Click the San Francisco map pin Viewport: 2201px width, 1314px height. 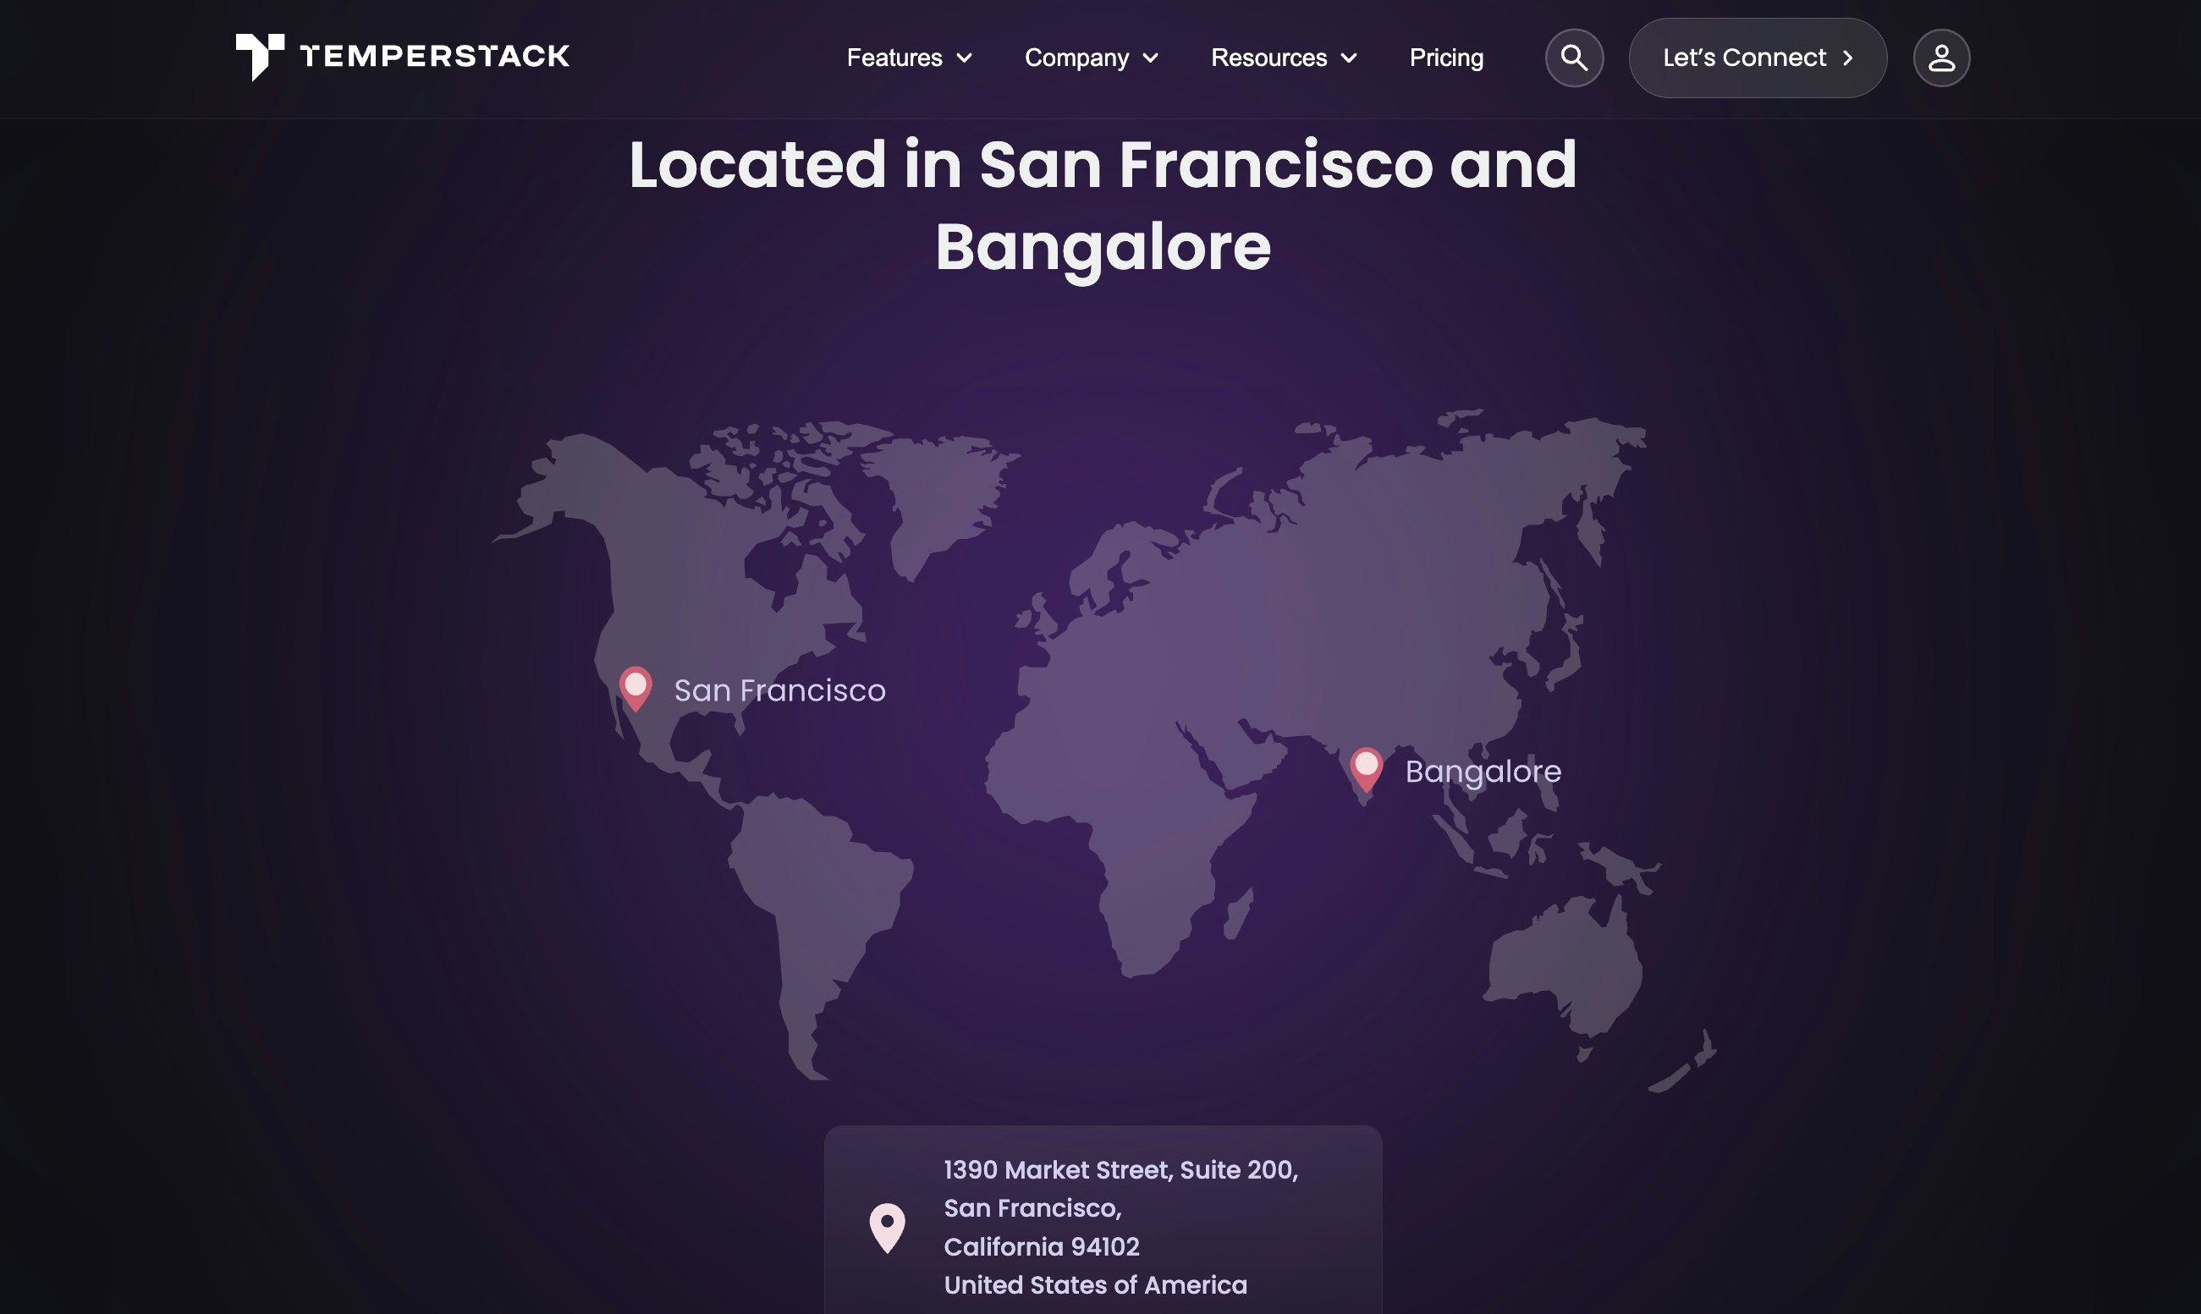click(x=635, y=687)
